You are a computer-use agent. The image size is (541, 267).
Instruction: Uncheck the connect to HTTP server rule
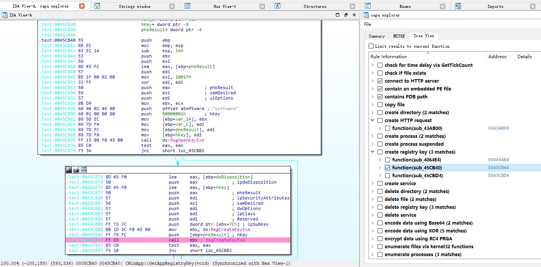(x=380, y=81)
